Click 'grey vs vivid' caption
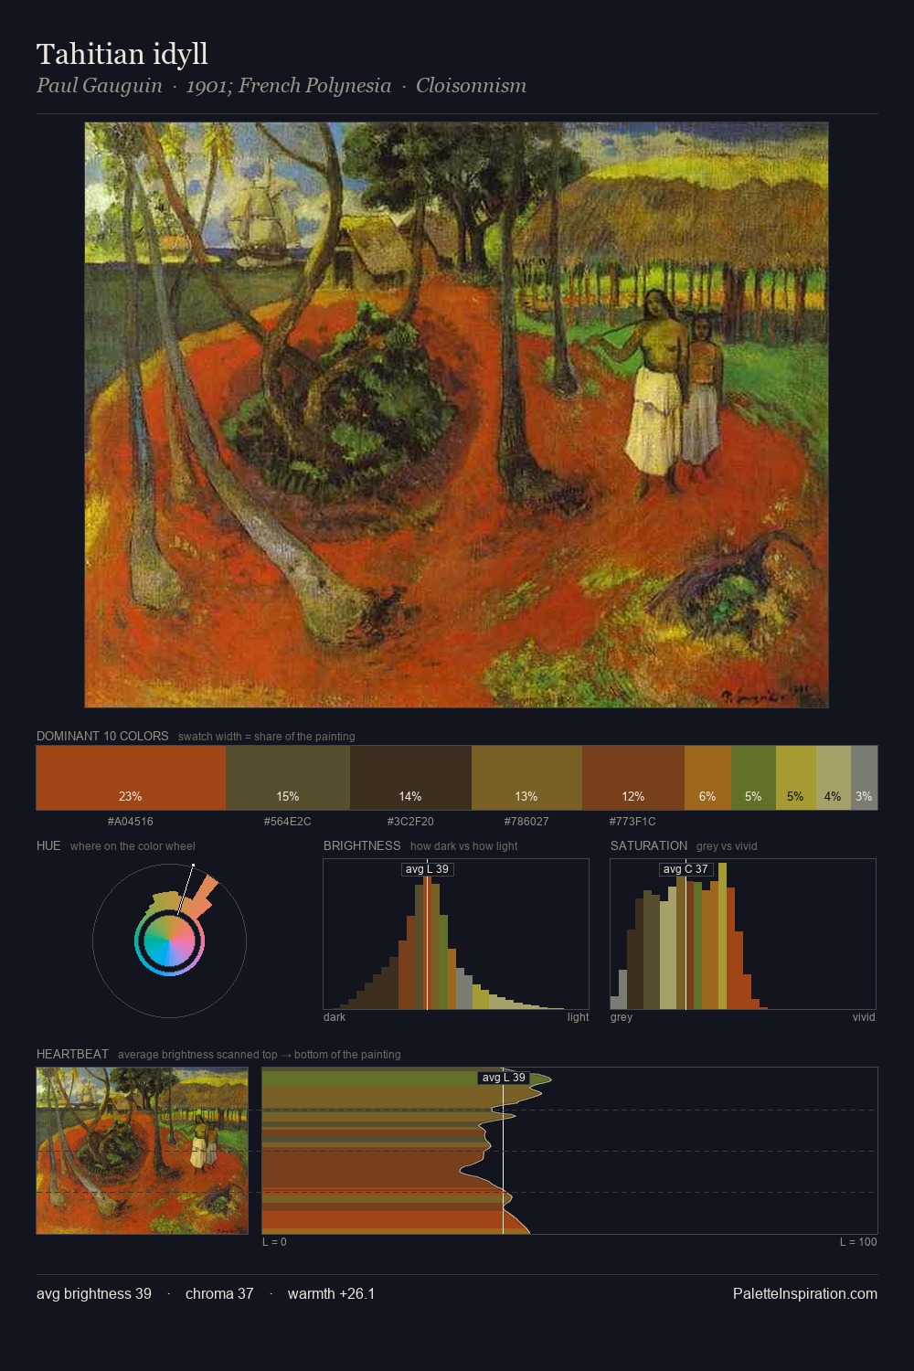The height and width of the screenshot is (1371, 914). (x=727, y=846)
